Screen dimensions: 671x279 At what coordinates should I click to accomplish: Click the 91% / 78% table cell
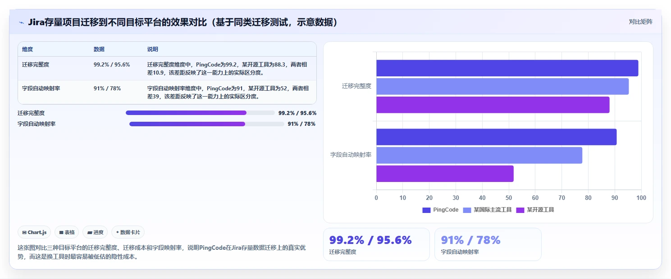(x=107, y=88)
